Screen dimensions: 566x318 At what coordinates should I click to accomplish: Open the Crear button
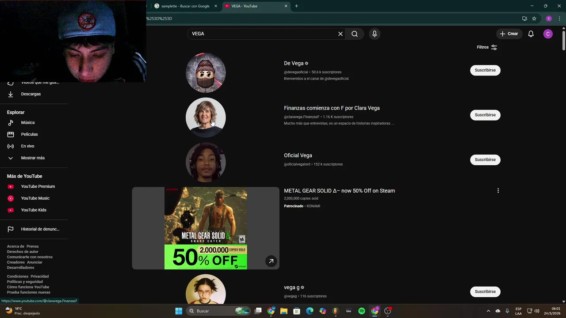click(509, 34)
